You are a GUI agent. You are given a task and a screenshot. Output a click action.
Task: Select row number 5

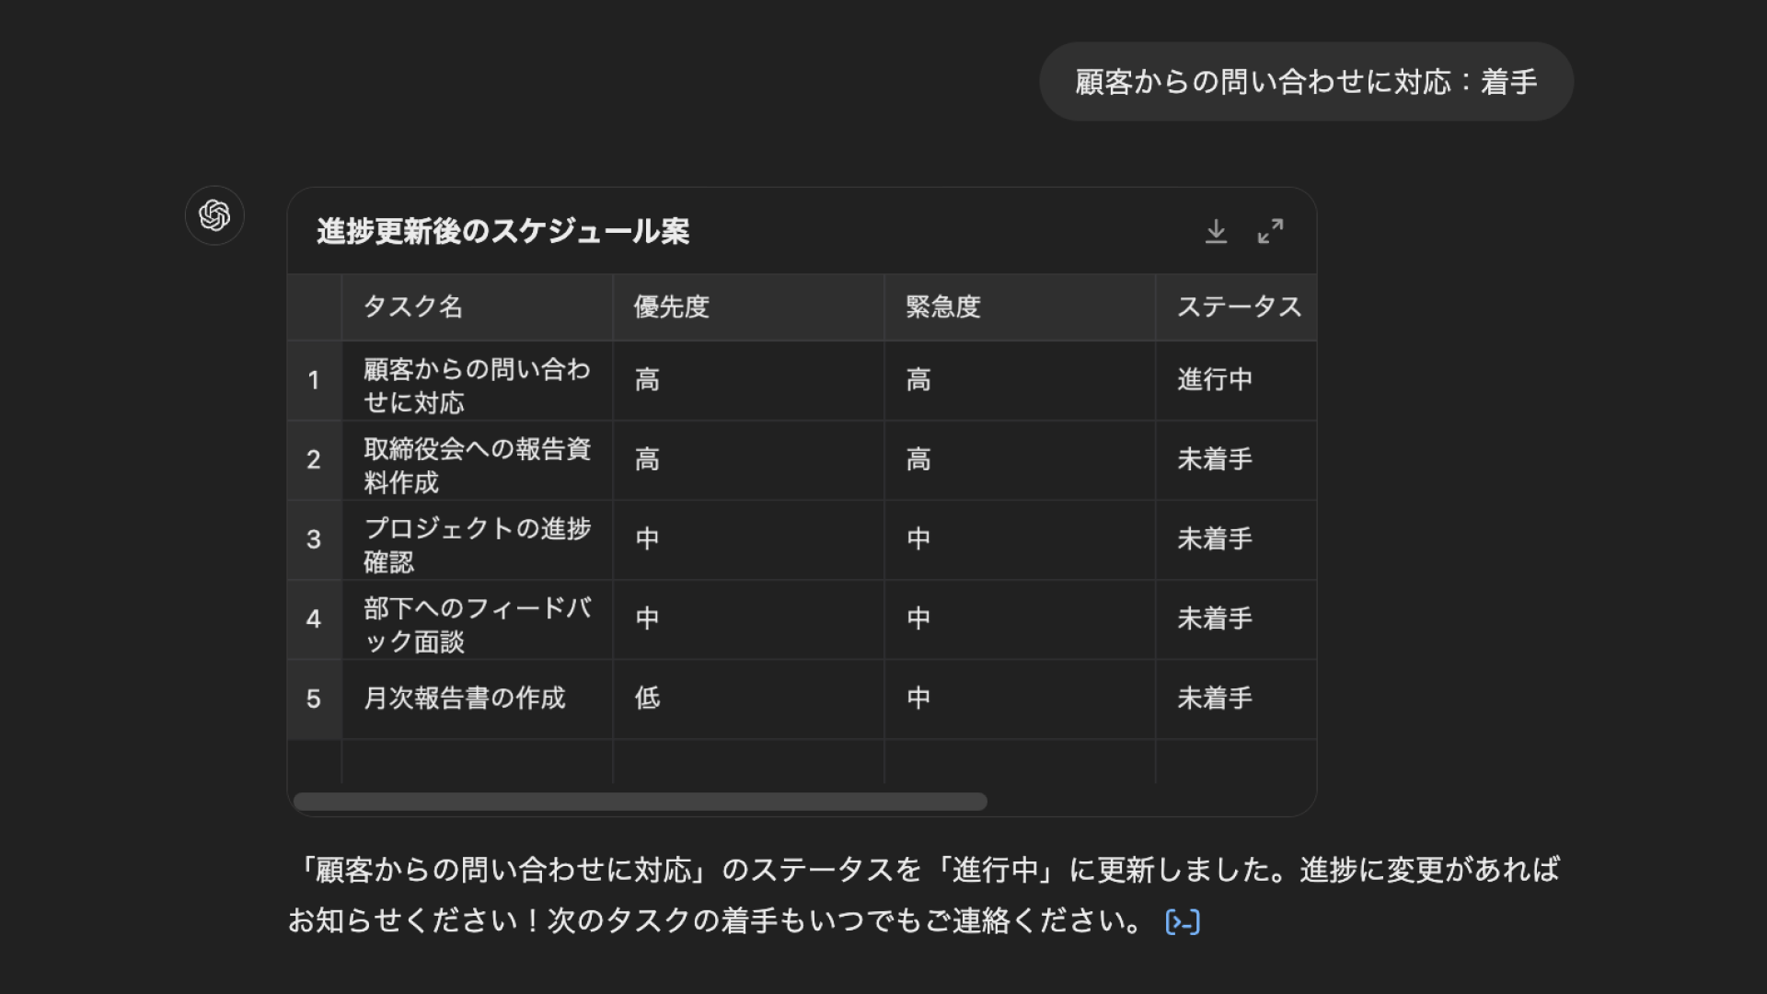click(314, 699)
